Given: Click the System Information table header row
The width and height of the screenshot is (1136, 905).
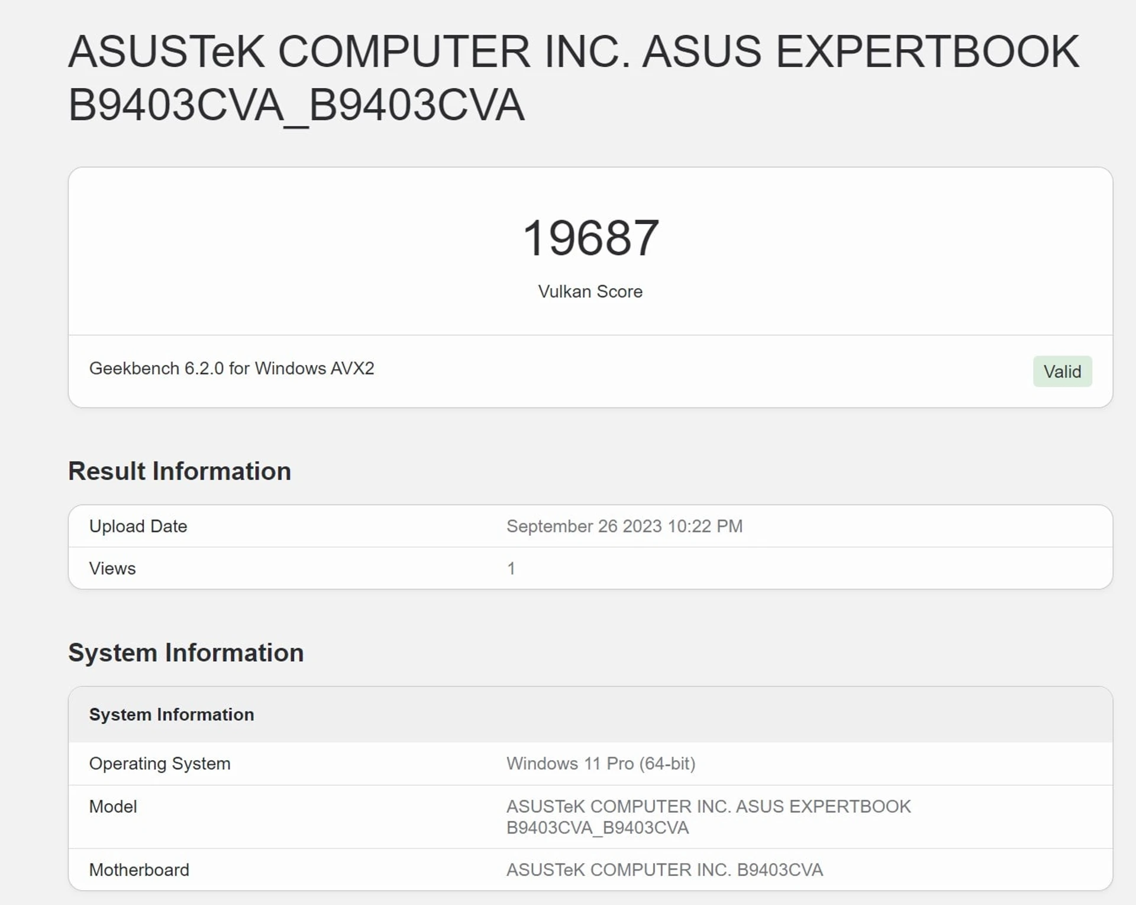Looking at the screenshot, I should 590,715.
